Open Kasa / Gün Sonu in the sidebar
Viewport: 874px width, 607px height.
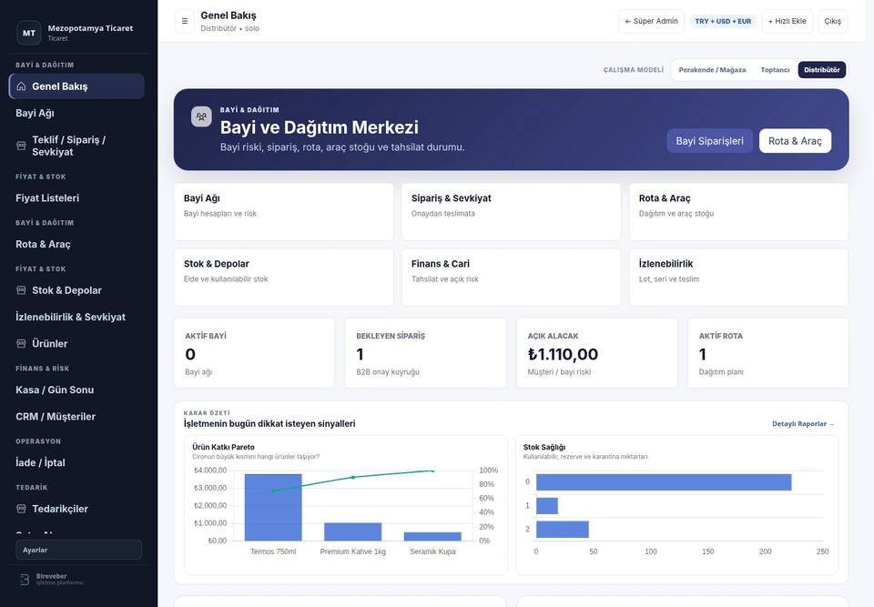click(76, 389)
